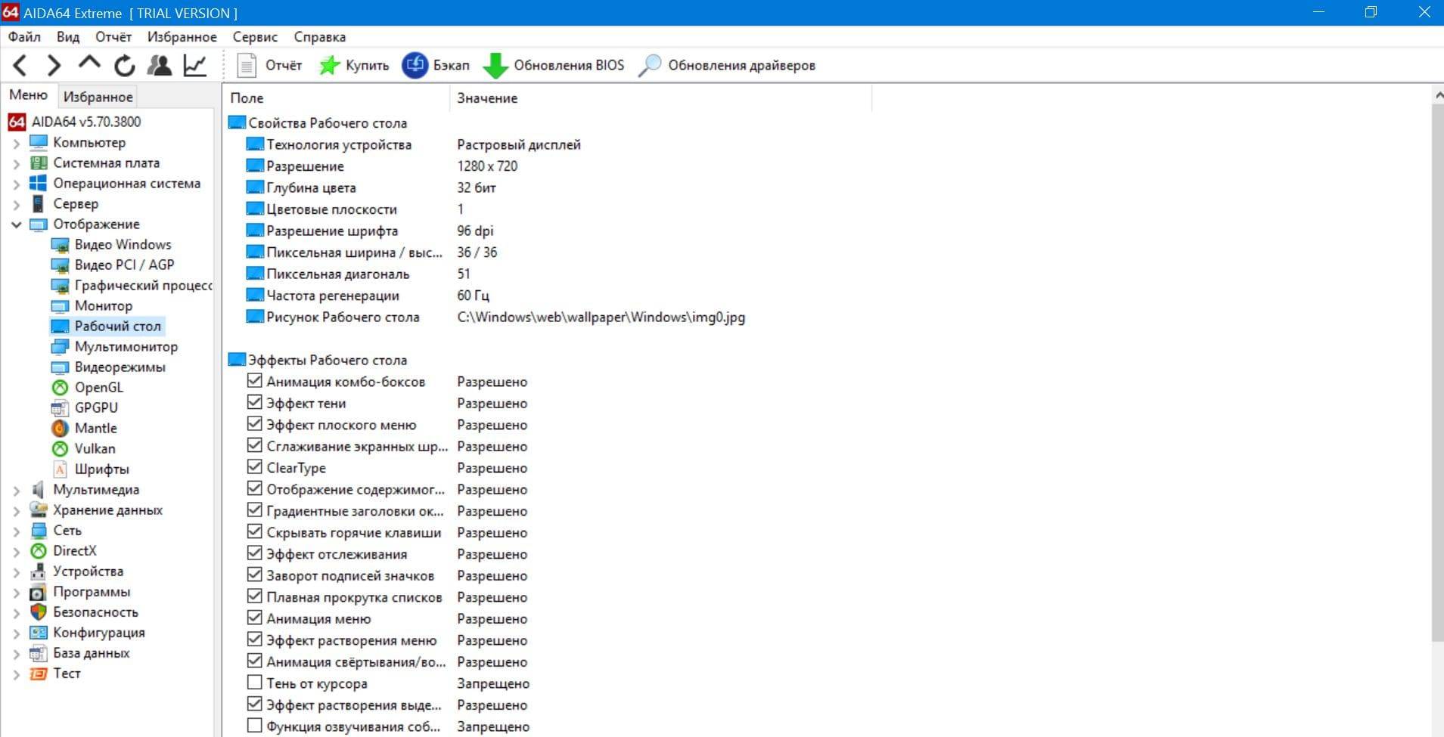1444x737 pixels.
Task: Click the back navigation arrow icon
Action: (20, 66)
